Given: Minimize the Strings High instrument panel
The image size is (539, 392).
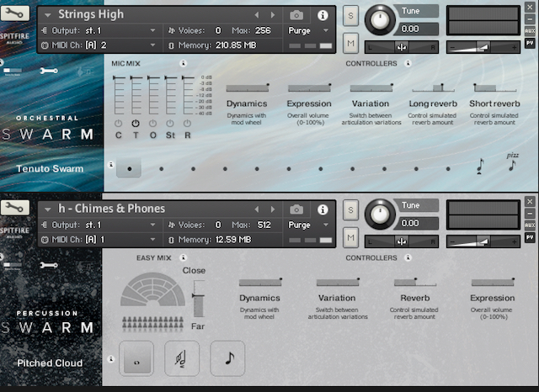Looking at the screenshot, I should (530, 19).
